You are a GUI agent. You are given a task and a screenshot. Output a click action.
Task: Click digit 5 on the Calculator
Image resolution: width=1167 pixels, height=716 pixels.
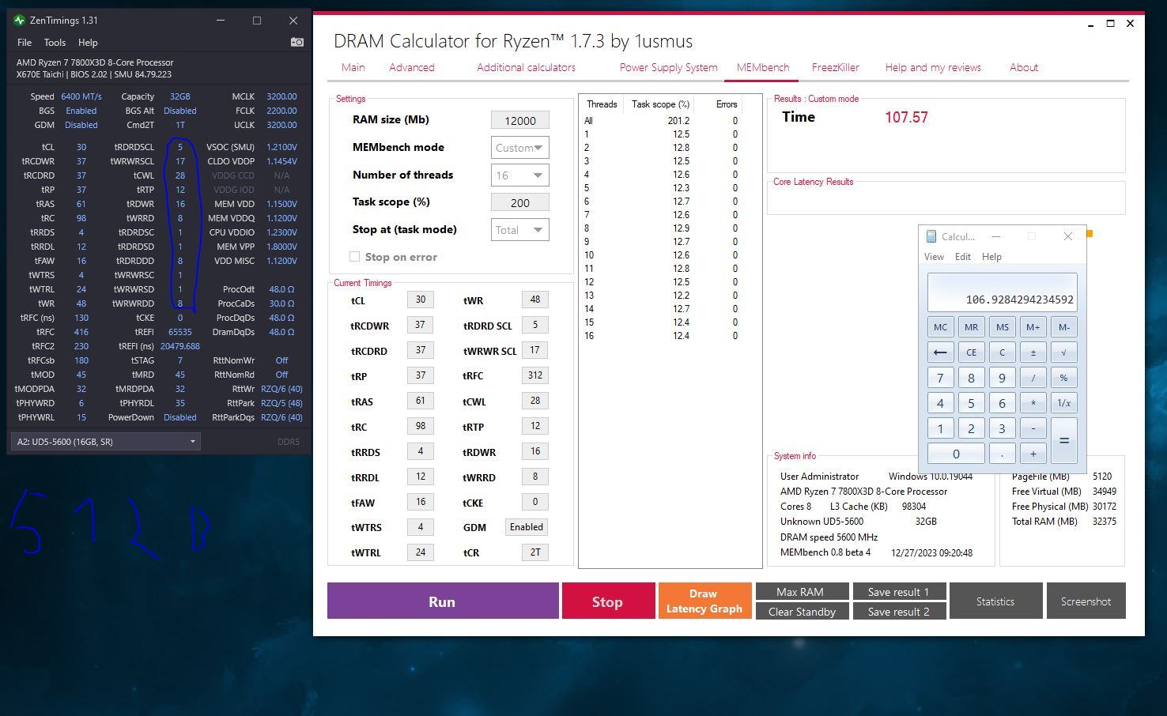pos(971,403)
